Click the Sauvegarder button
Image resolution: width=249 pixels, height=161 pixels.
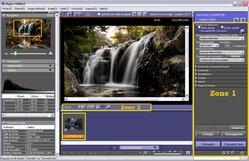234,134
